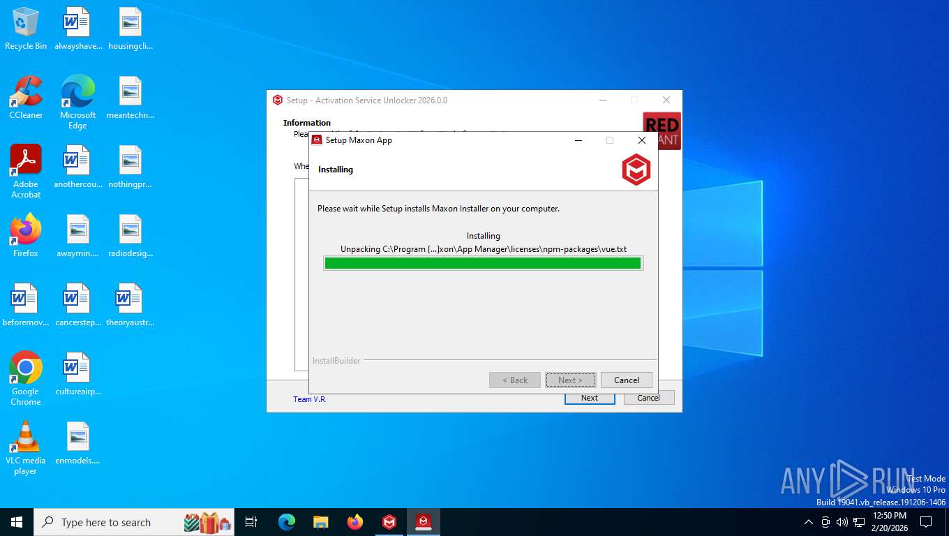This screenshot has width=949, height=536.
Task: Open the nothingpr image file icon
Action: (x=130, y=167)
